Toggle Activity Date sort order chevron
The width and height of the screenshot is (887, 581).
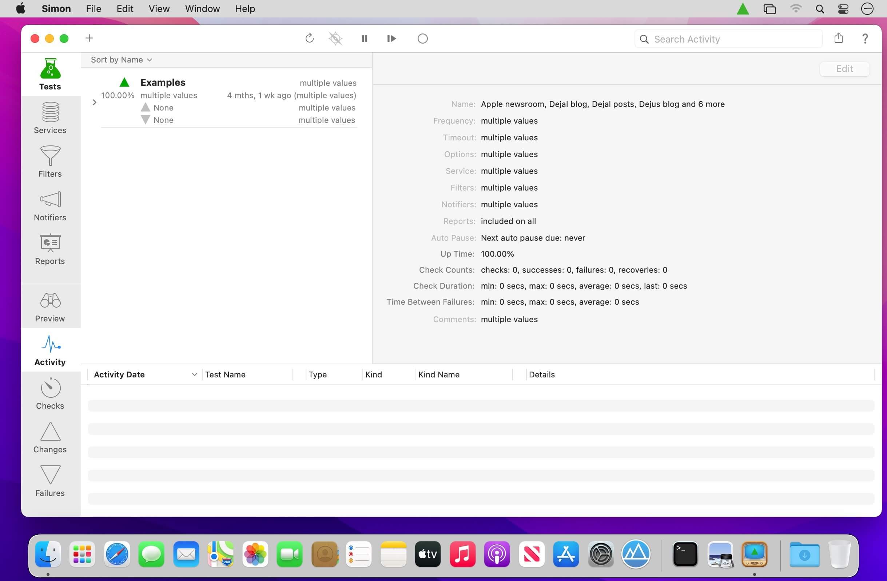point(194,374)
